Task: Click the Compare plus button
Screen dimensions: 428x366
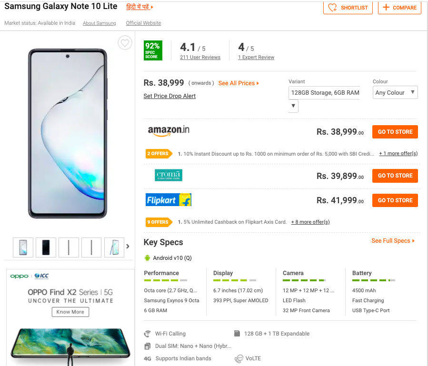Action: tap(399, 8)
